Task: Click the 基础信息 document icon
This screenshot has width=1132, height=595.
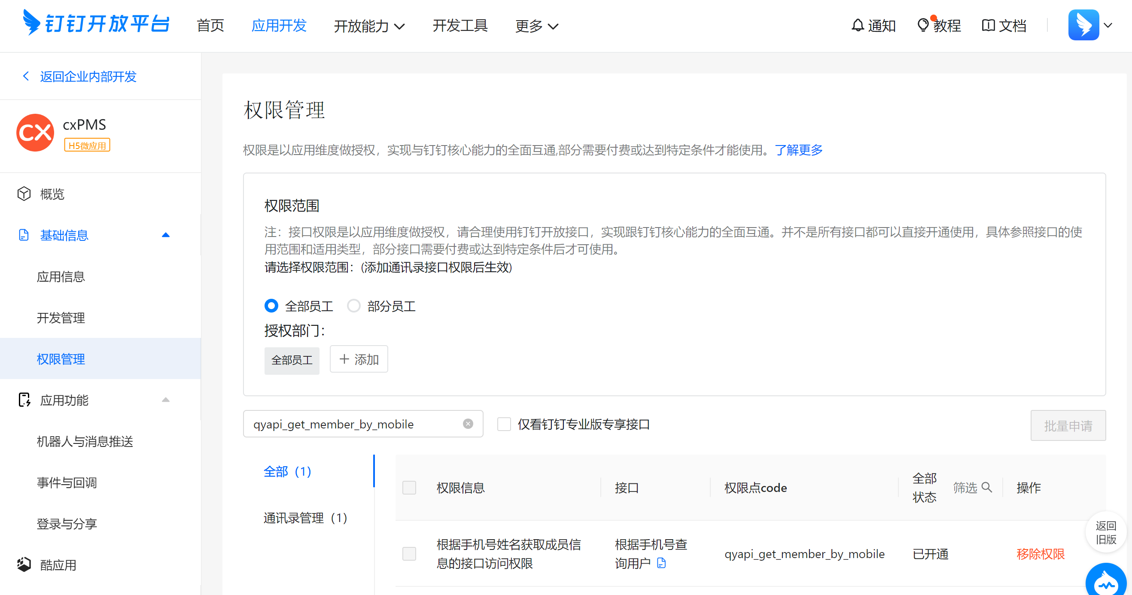Action: click(24, 235)
